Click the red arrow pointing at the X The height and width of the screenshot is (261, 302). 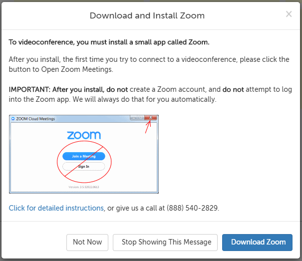point(147,128)
